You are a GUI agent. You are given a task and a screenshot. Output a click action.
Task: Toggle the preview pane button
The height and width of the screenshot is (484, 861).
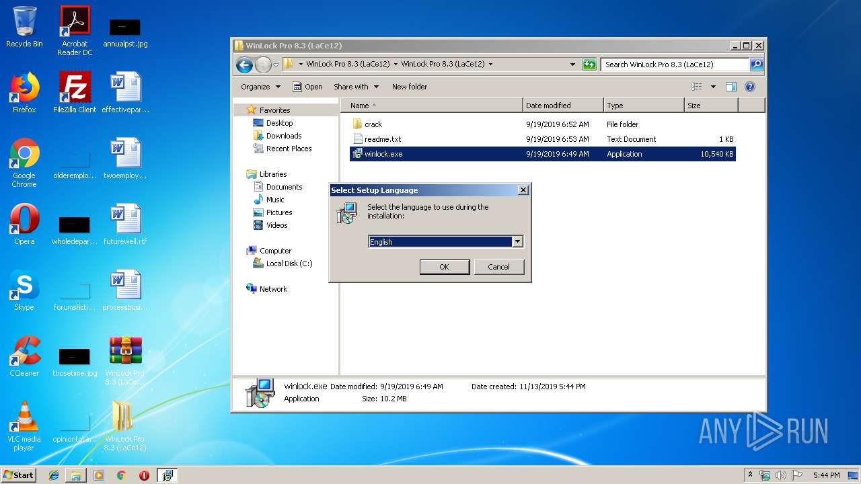[x=731, y=87]
